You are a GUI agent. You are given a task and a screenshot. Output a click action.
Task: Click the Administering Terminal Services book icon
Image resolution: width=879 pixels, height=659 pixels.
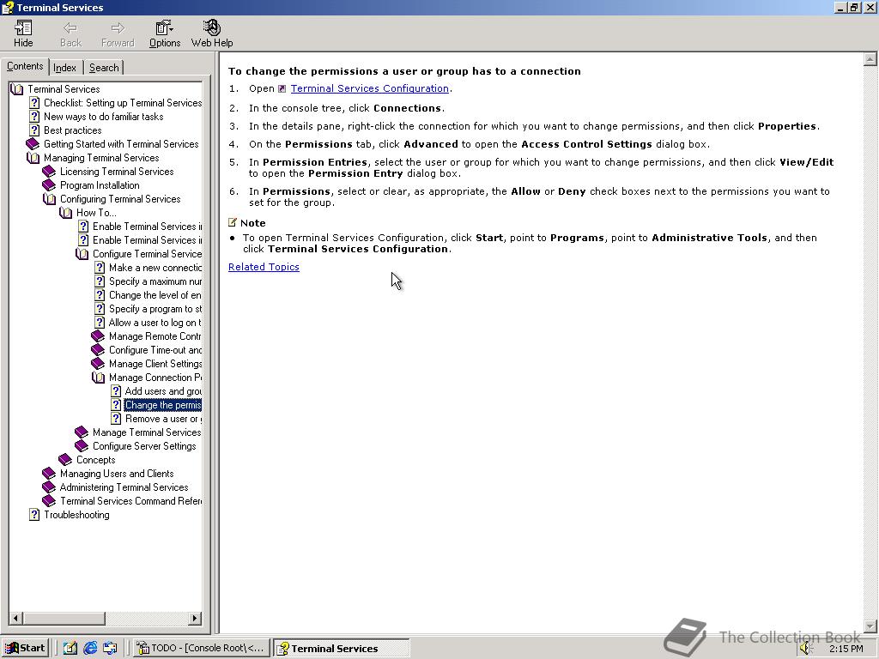click(x=49, y=487)
